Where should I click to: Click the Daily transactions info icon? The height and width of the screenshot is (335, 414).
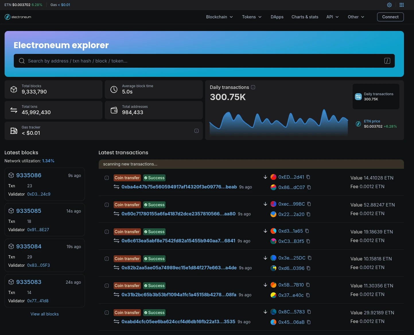pos(253,87)
